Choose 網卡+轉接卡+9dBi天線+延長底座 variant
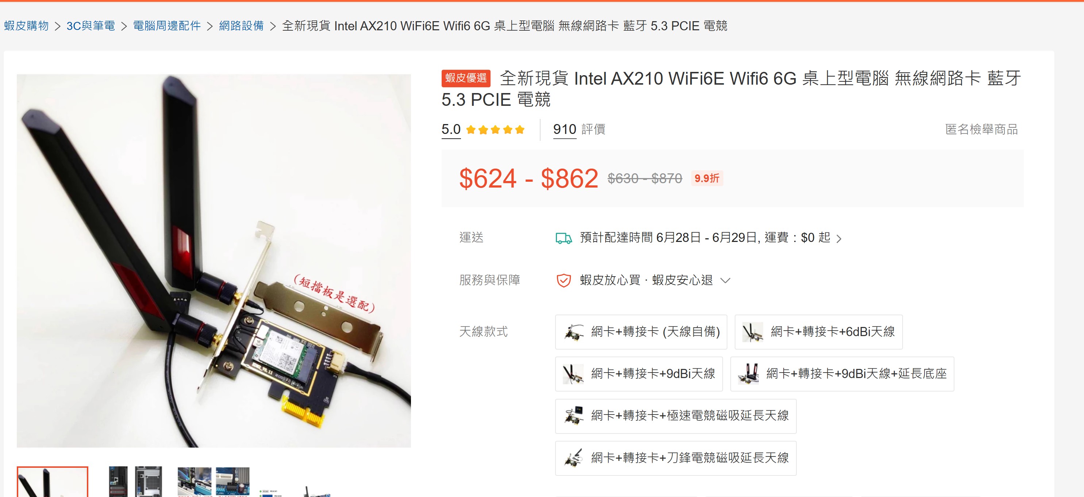 tap(842, 374)
